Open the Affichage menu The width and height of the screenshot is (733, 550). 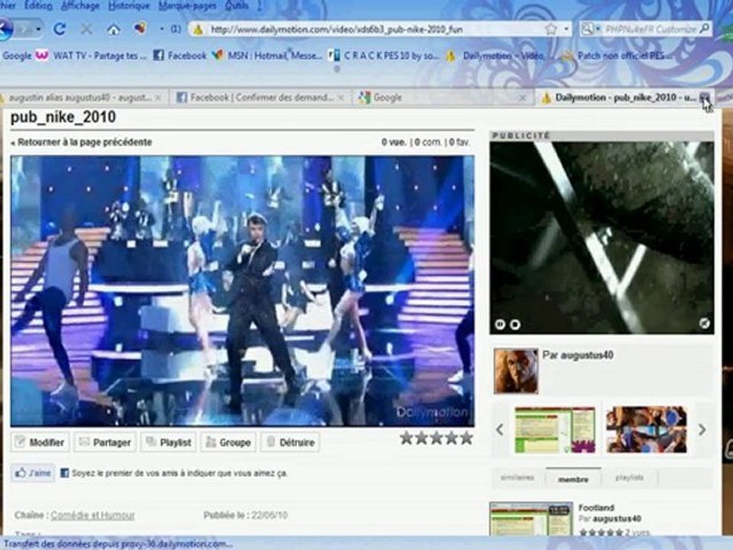(80, 5)
